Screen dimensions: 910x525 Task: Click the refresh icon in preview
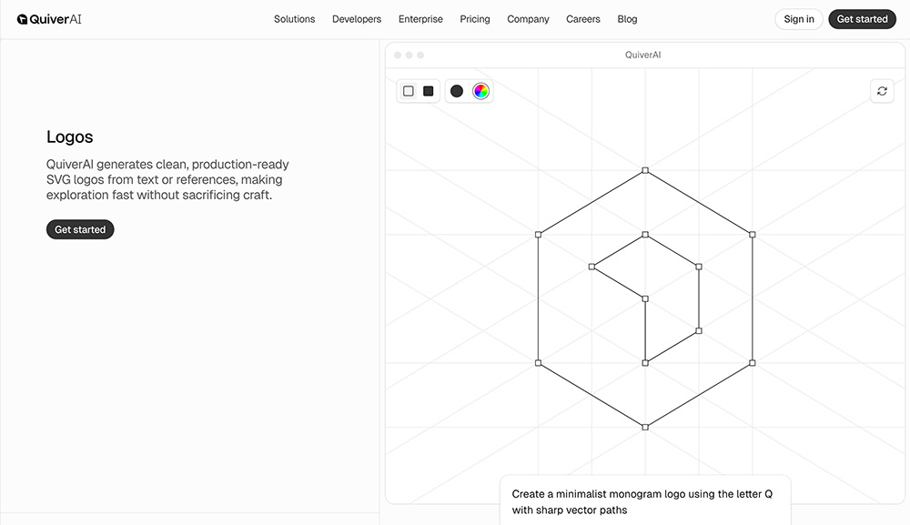coord(882,91)
